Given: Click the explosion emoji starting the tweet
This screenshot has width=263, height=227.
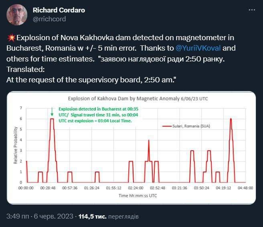Looking at the screenshot, I should pyautogui.click(x=11, y=38).
